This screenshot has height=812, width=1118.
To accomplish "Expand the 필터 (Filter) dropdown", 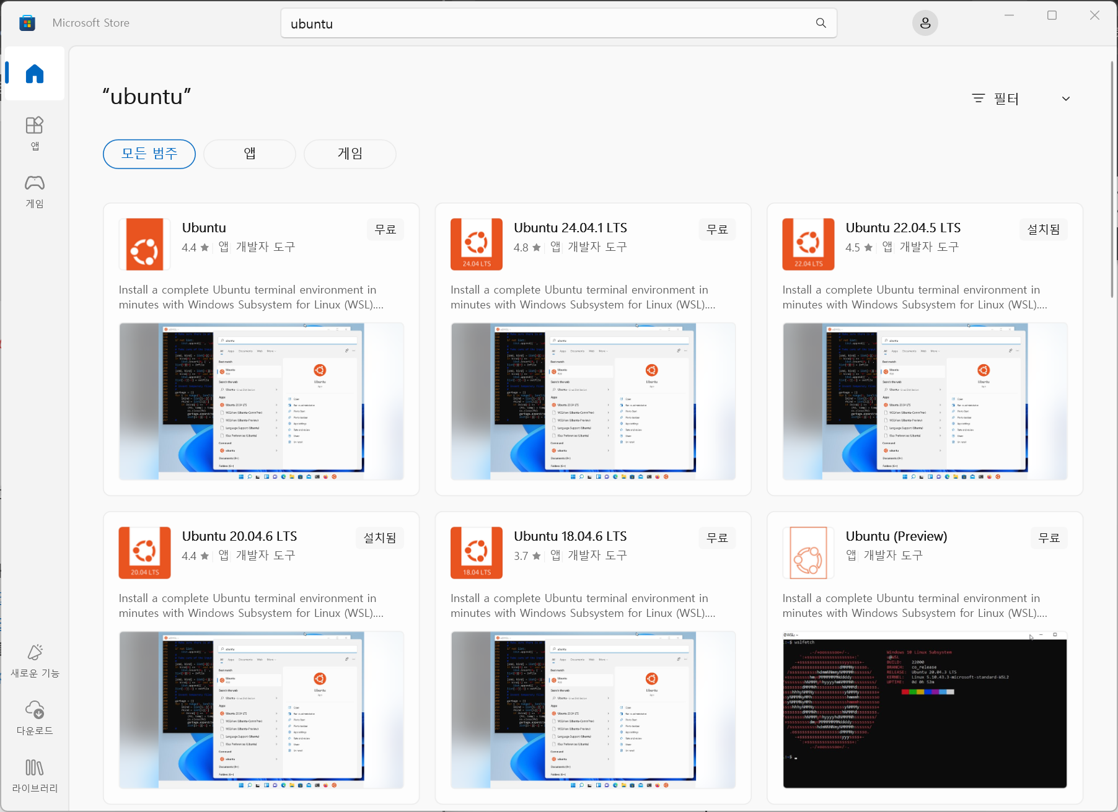I will [x=1021, y=98].
